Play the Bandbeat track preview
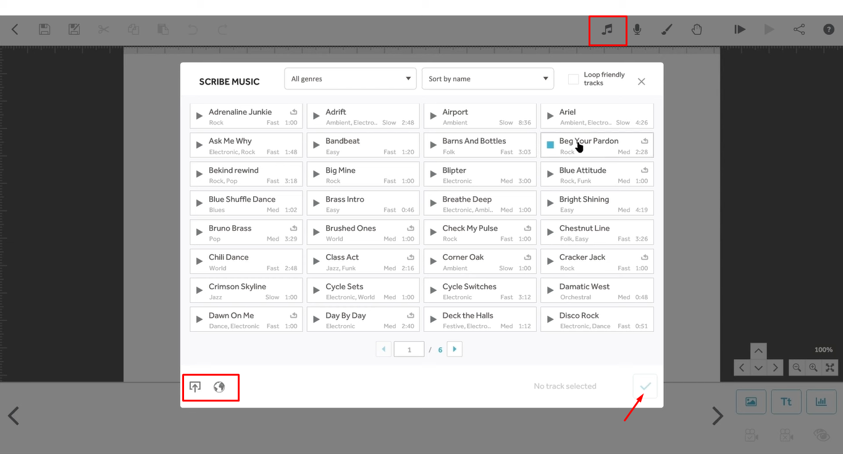Image resolution: width=843 pixels, height=454 pixels. [316, 145]
